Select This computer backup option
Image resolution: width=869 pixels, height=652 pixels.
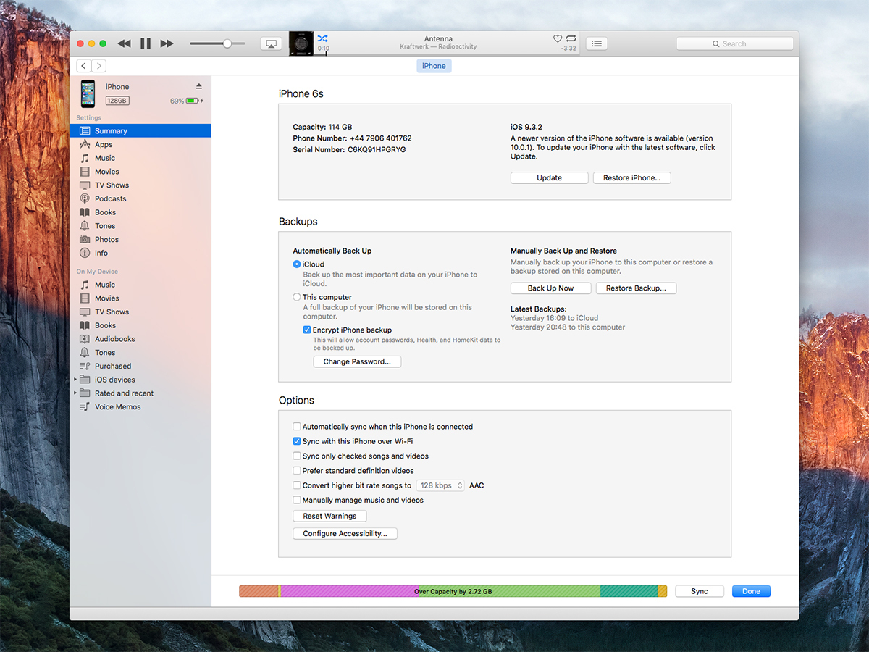coord(297,297)
